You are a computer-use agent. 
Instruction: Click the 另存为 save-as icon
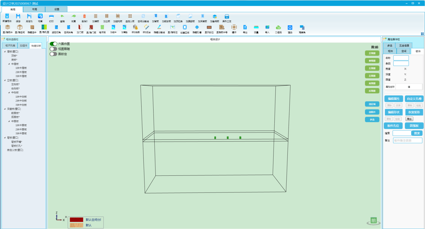(29, 16)
